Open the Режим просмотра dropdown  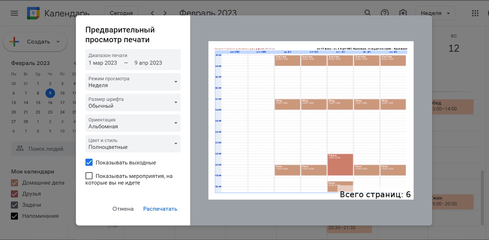pyautogui.click(x=133, y=82)
